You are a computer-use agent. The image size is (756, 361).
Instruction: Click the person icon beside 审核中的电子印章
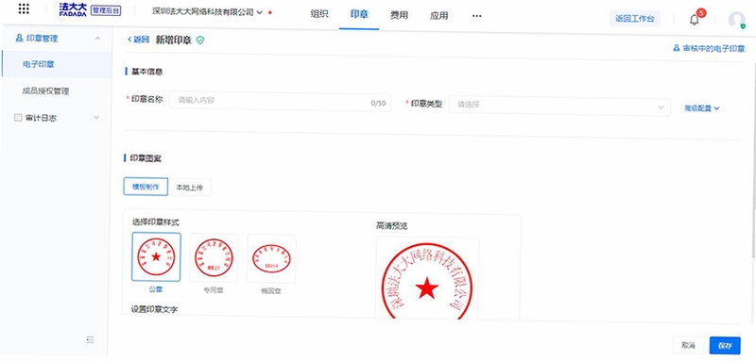tap(676, 49)
